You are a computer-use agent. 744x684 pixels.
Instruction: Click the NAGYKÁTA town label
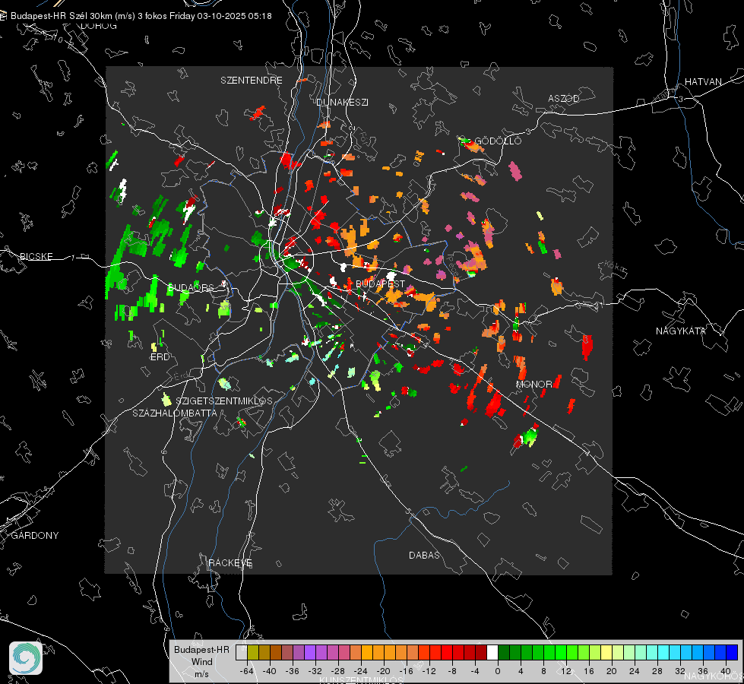(x=680, y=331)
